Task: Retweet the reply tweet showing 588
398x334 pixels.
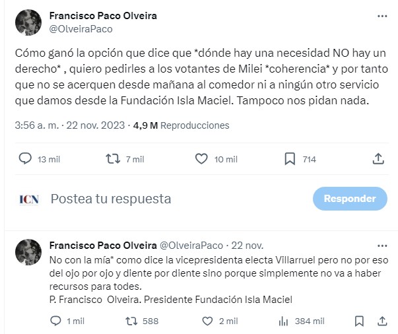Action: pos(133,321)
